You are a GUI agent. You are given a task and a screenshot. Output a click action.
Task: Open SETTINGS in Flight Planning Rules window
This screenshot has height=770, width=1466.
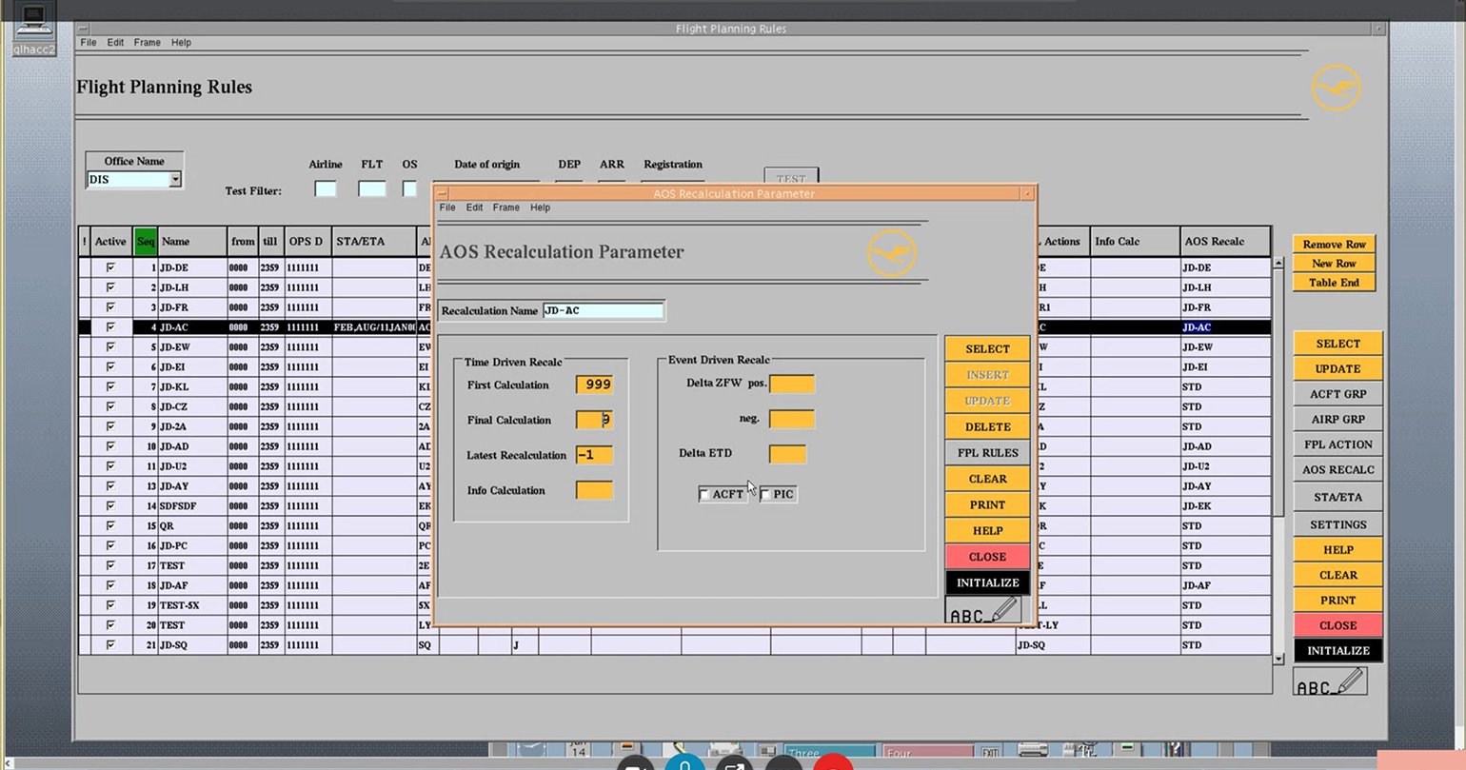click(x=1337, y=524)
